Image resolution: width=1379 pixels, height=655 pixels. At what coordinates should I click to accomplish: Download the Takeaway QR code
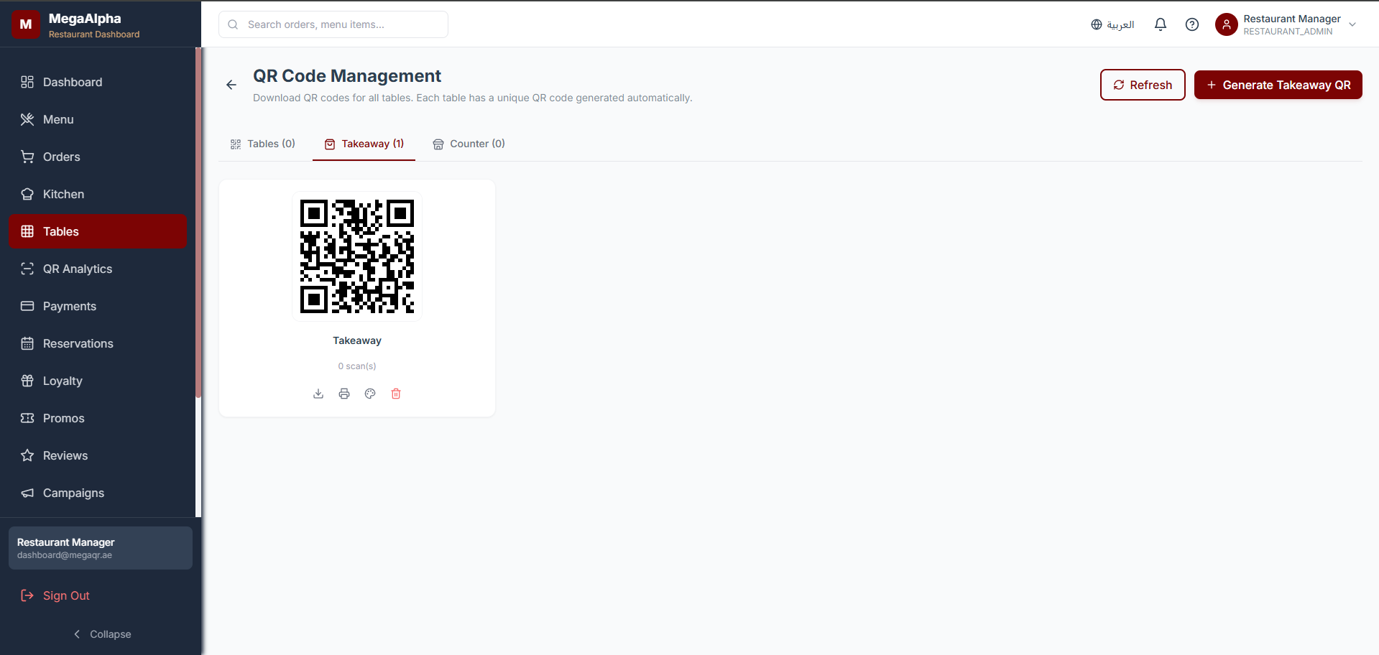pos(318,394)
